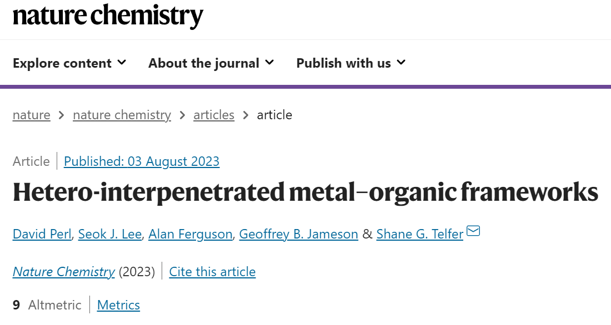Open author Seok J. Lee's details
This screenshot has width=611, height=325.
pyautogui.click(x=110, y=234)
